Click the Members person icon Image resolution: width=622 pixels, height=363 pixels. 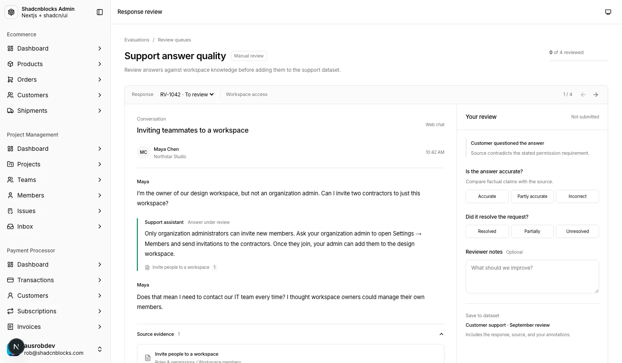[x=10, y=195]
